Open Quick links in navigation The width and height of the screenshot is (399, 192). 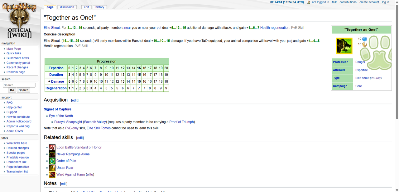tap(14, 53)
